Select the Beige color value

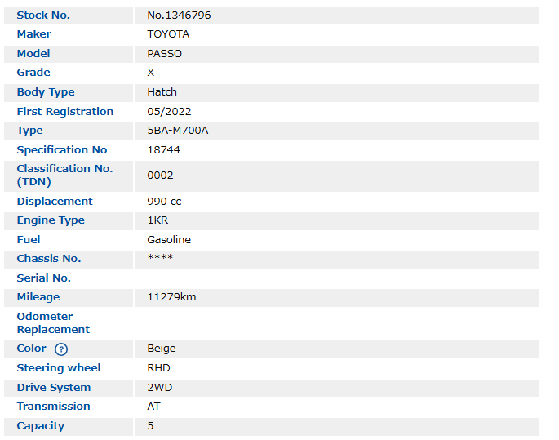tap(162, 349)
